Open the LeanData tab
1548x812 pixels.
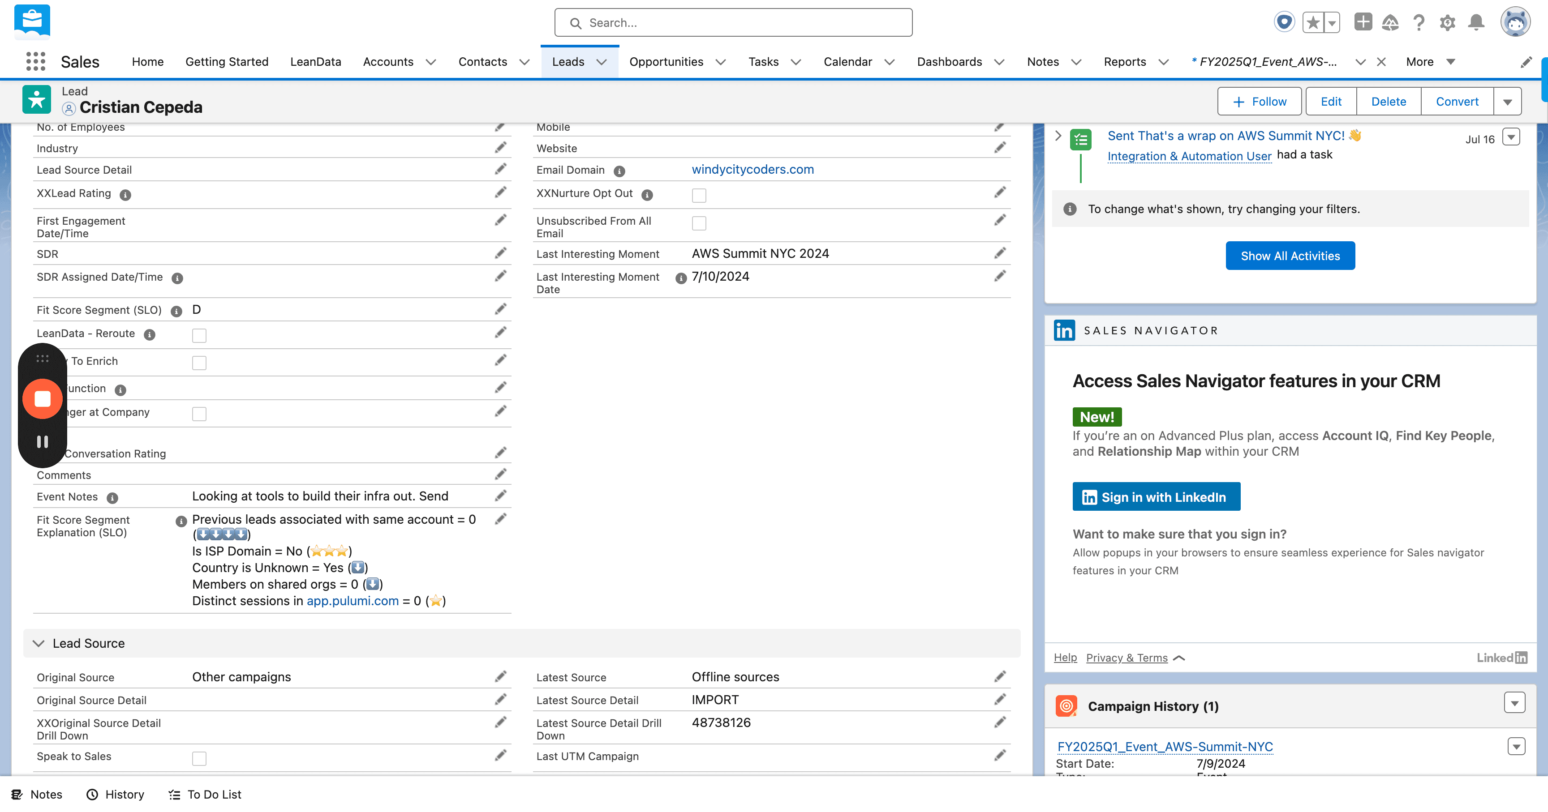(x=315, y=62)
